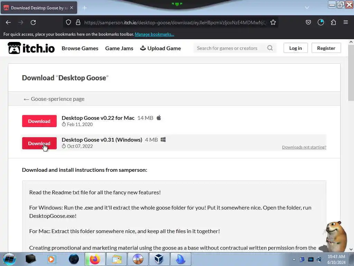Open the black box taskbar icon
The width and height of the screenshot is (354, 266).
pos(30,259)
